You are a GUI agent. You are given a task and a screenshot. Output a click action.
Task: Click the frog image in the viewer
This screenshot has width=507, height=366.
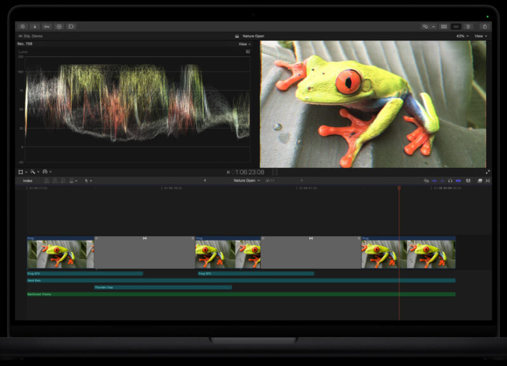[x=373, y=104]
